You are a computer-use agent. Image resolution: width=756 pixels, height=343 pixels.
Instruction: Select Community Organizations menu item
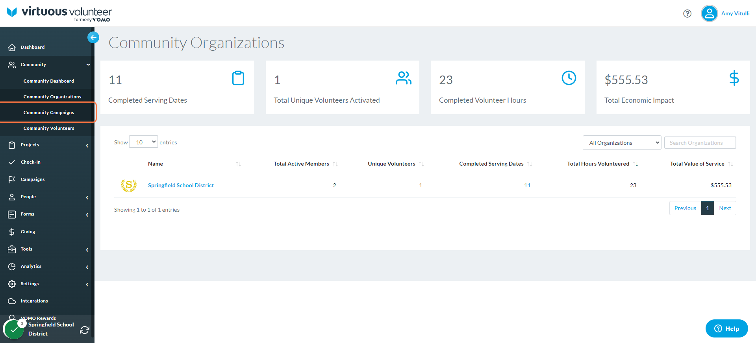(52, 97)
